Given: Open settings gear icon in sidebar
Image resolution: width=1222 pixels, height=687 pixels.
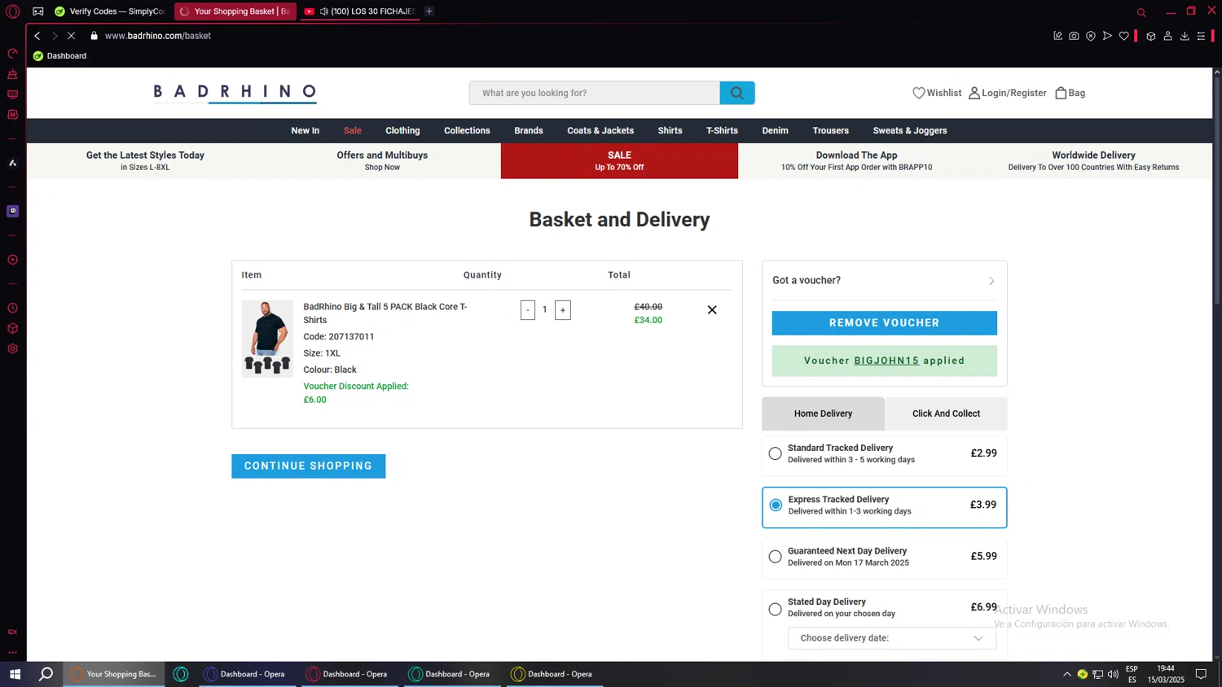Looking at the screenshot, I should tap(12, 348).
